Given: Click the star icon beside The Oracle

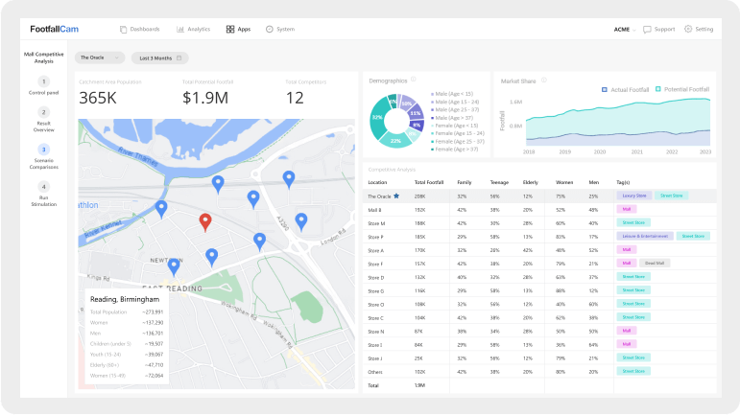Looking at the screenshot, I should (x=396, y=196).
